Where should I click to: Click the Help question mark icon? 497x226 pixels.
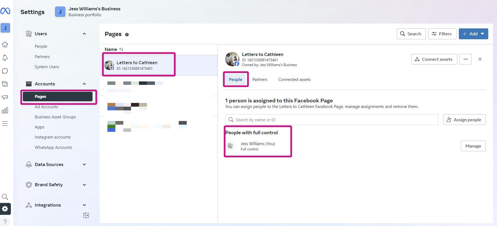click(5, 222)
